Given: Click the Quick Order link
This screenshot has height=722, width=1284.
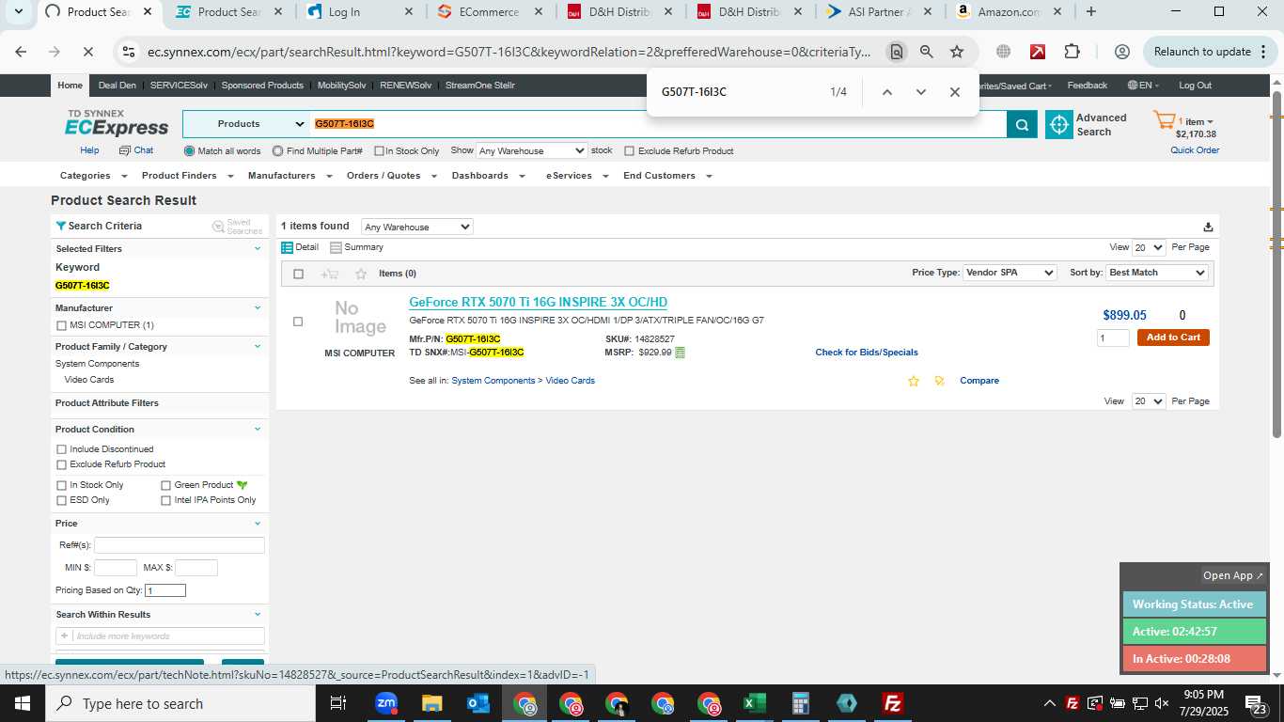Looking at the screenshot, I should 1195,150.
